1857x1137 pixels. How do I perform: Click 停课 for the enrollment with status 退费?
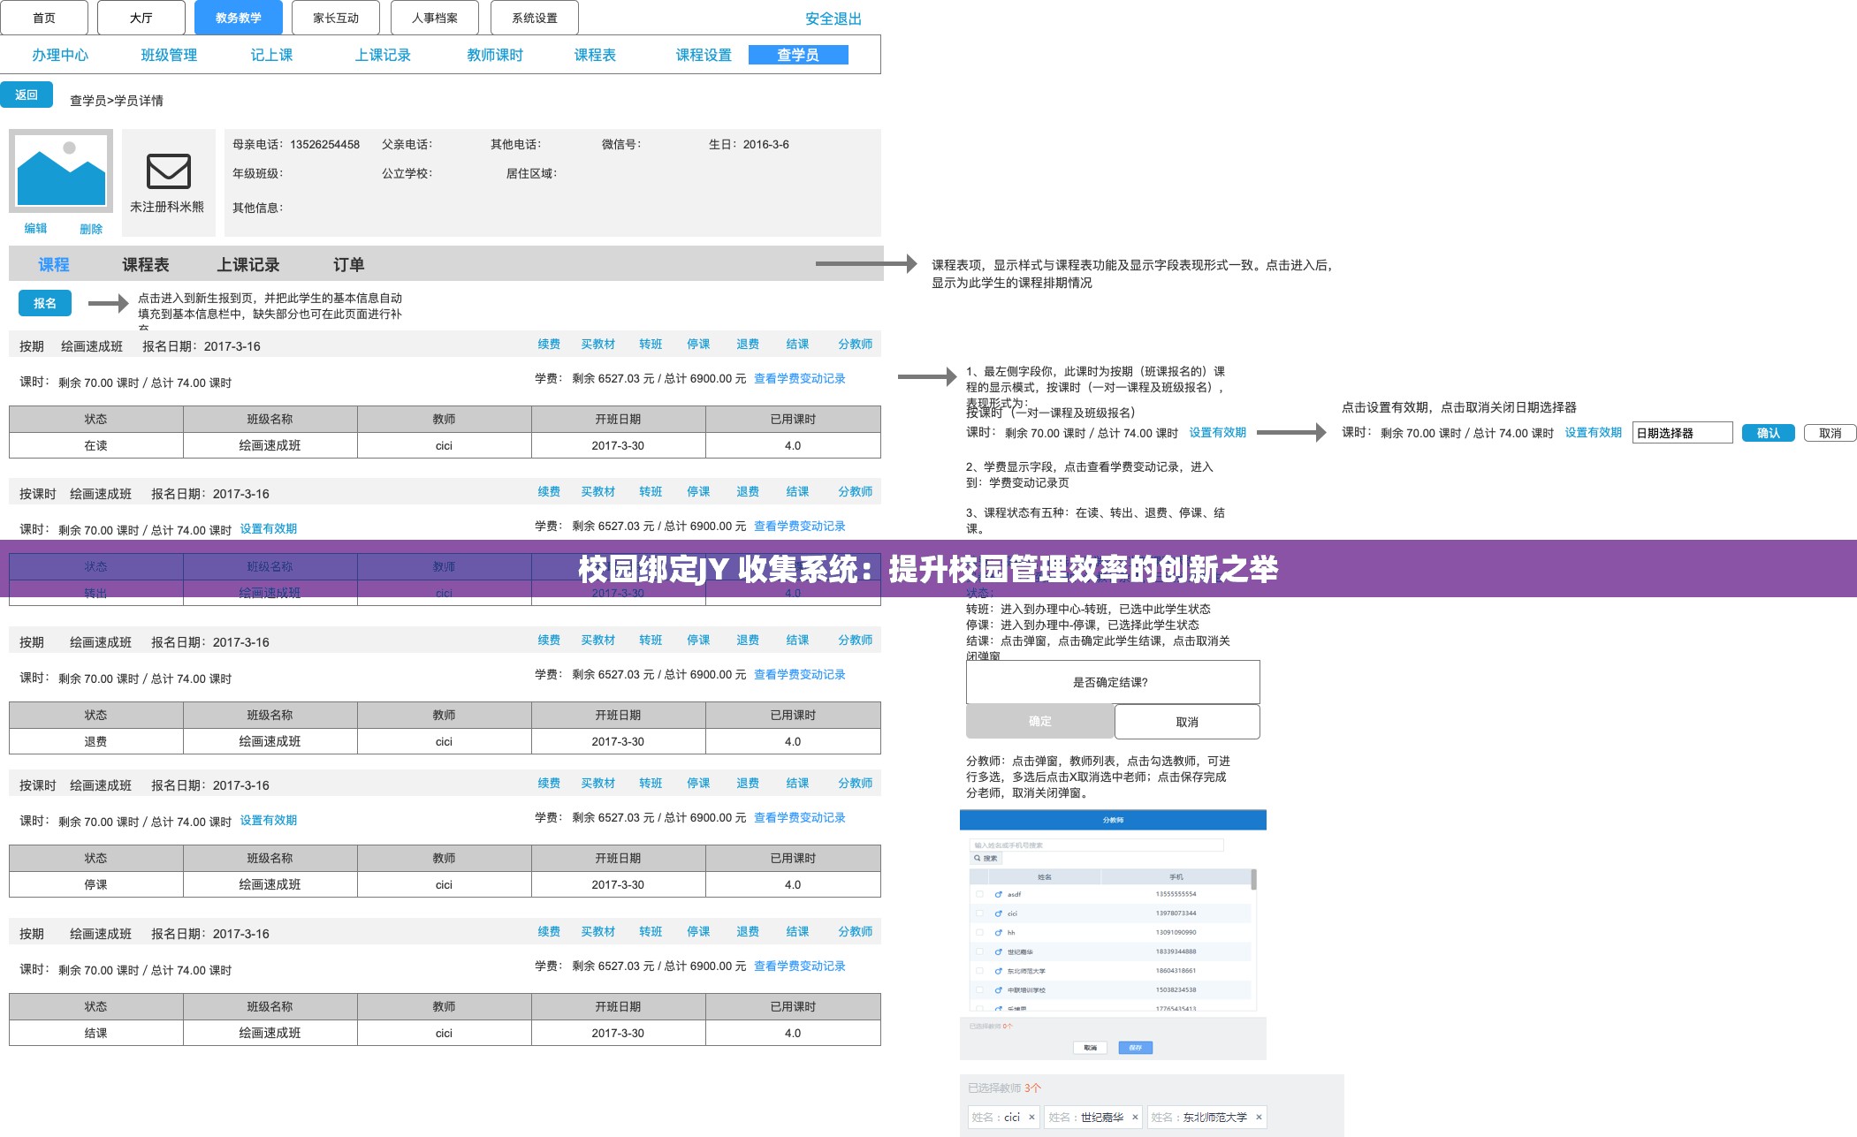click(698, 640)
